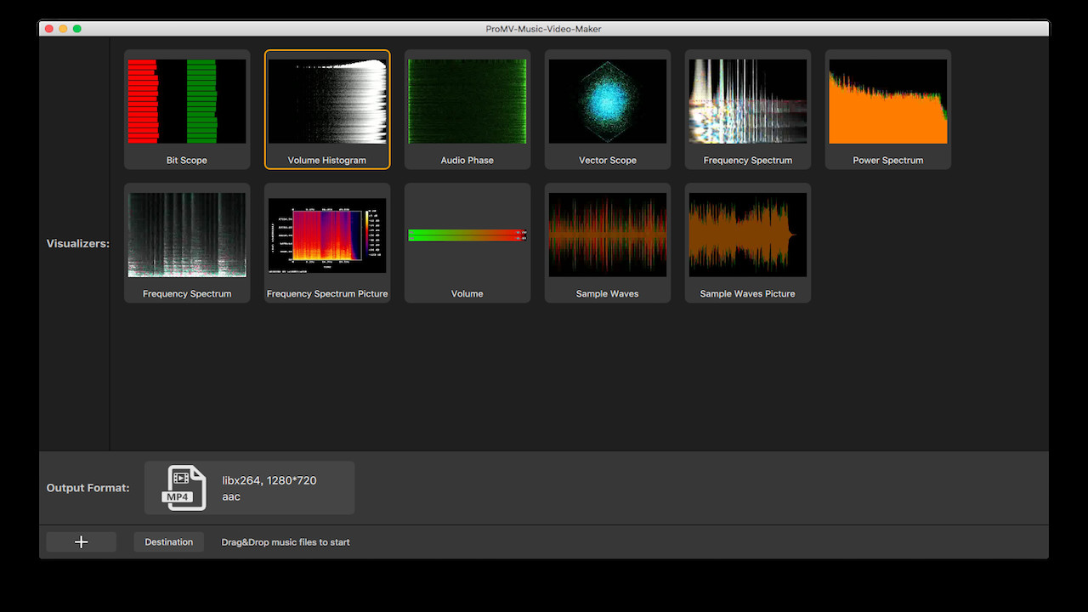Click the MP4 file format icon

coord(185,488)
